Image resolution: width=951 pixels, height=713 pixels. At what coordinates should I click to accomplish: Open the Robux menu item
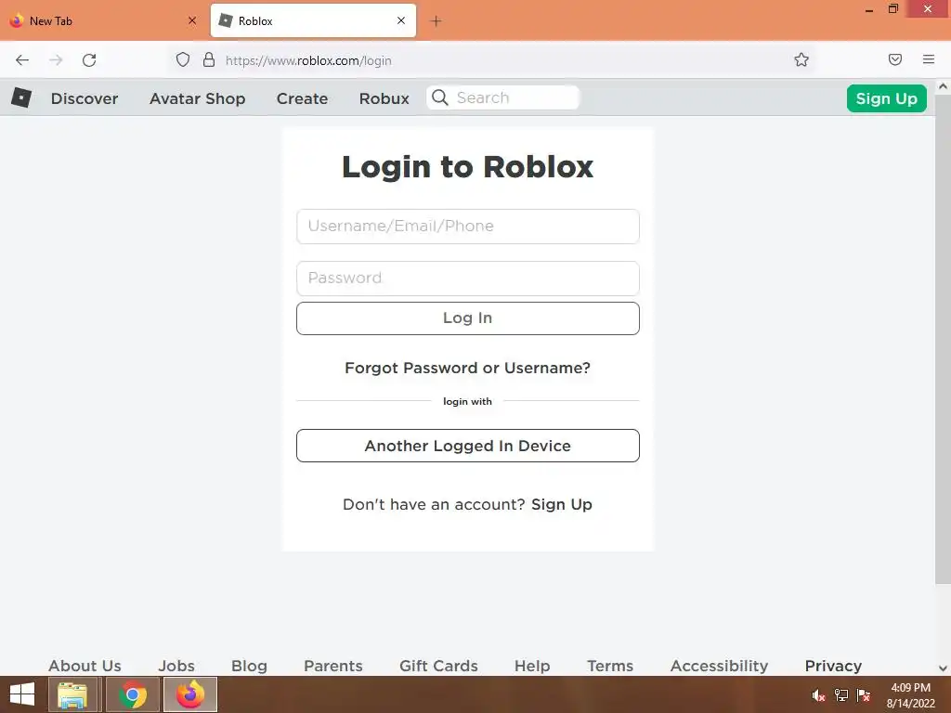(x=384, y=98)
